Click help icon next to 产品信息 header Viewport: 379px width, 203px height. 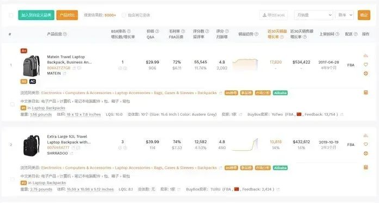tap(65, 34)
